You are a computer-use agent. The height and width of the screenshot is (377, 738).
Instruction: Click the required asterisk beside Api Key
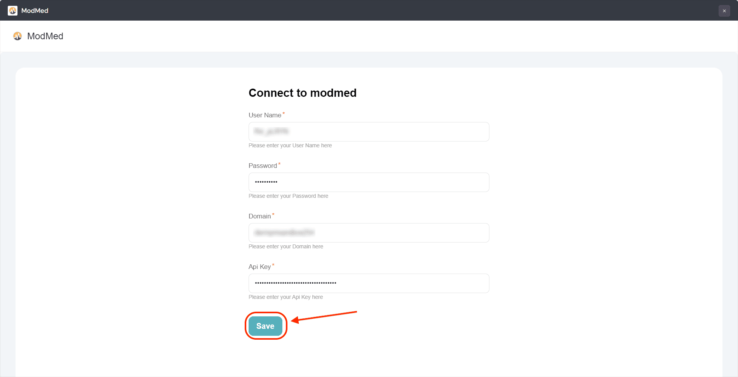(273, 265)
